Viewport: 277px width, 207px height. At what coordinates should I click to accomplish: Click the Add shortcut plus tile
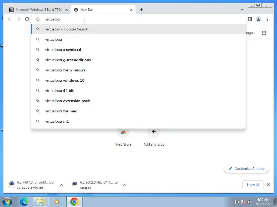(x=154, y=138)
